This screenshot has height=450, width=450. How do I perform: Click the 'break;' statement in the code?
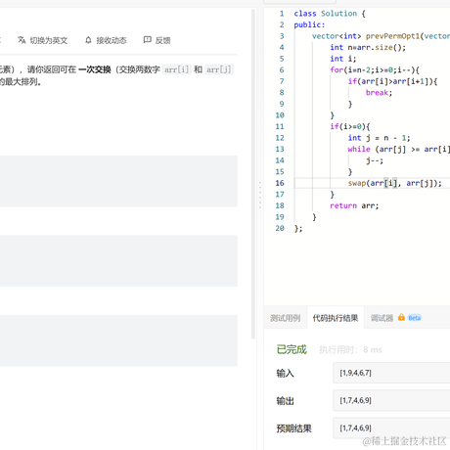379,93
